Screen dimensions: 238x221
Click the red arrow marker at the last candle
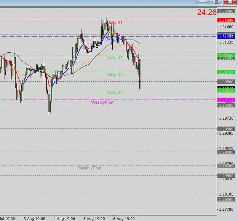(x=139, y=60)
